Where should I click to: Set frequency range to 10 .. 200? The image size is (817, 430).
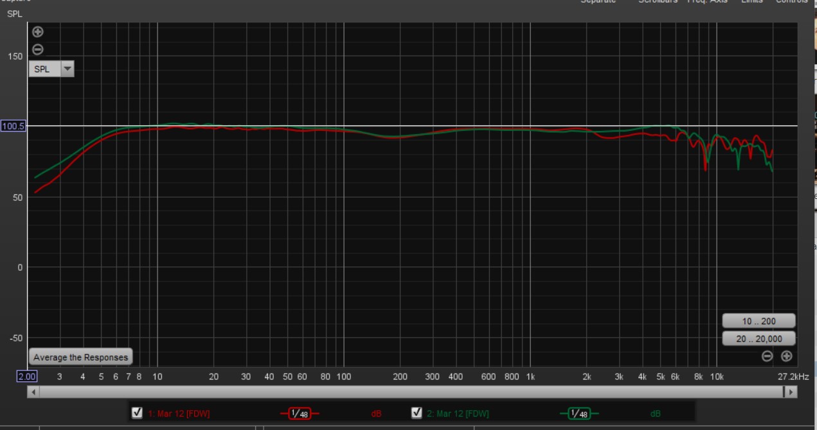759,321
